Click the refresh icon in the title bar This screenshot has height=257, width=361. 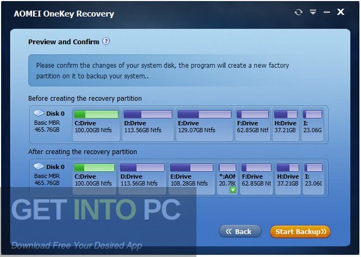pos(298,12)
